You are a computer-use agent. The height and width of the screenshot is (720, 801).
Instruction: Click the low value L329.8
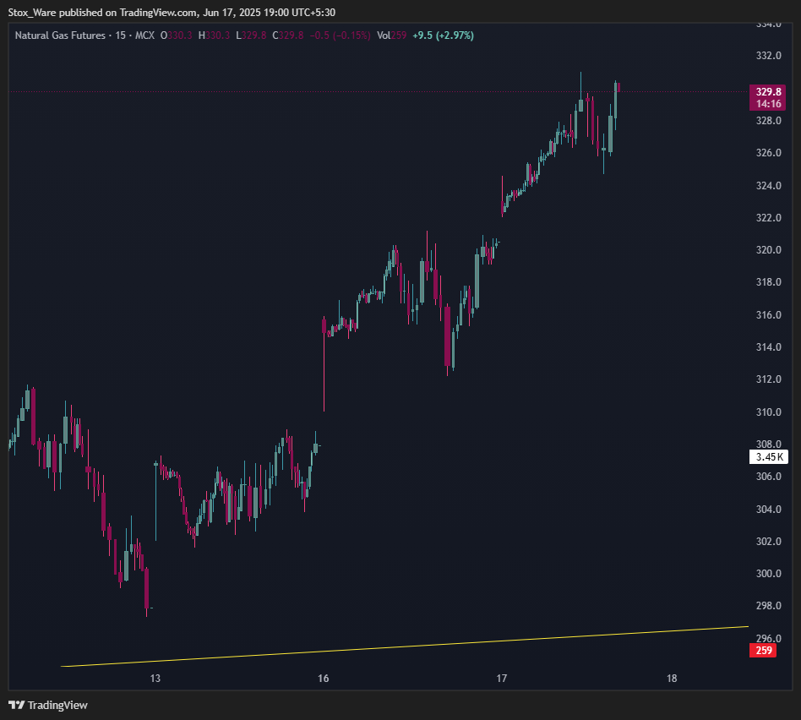click(x=251, y=35)
